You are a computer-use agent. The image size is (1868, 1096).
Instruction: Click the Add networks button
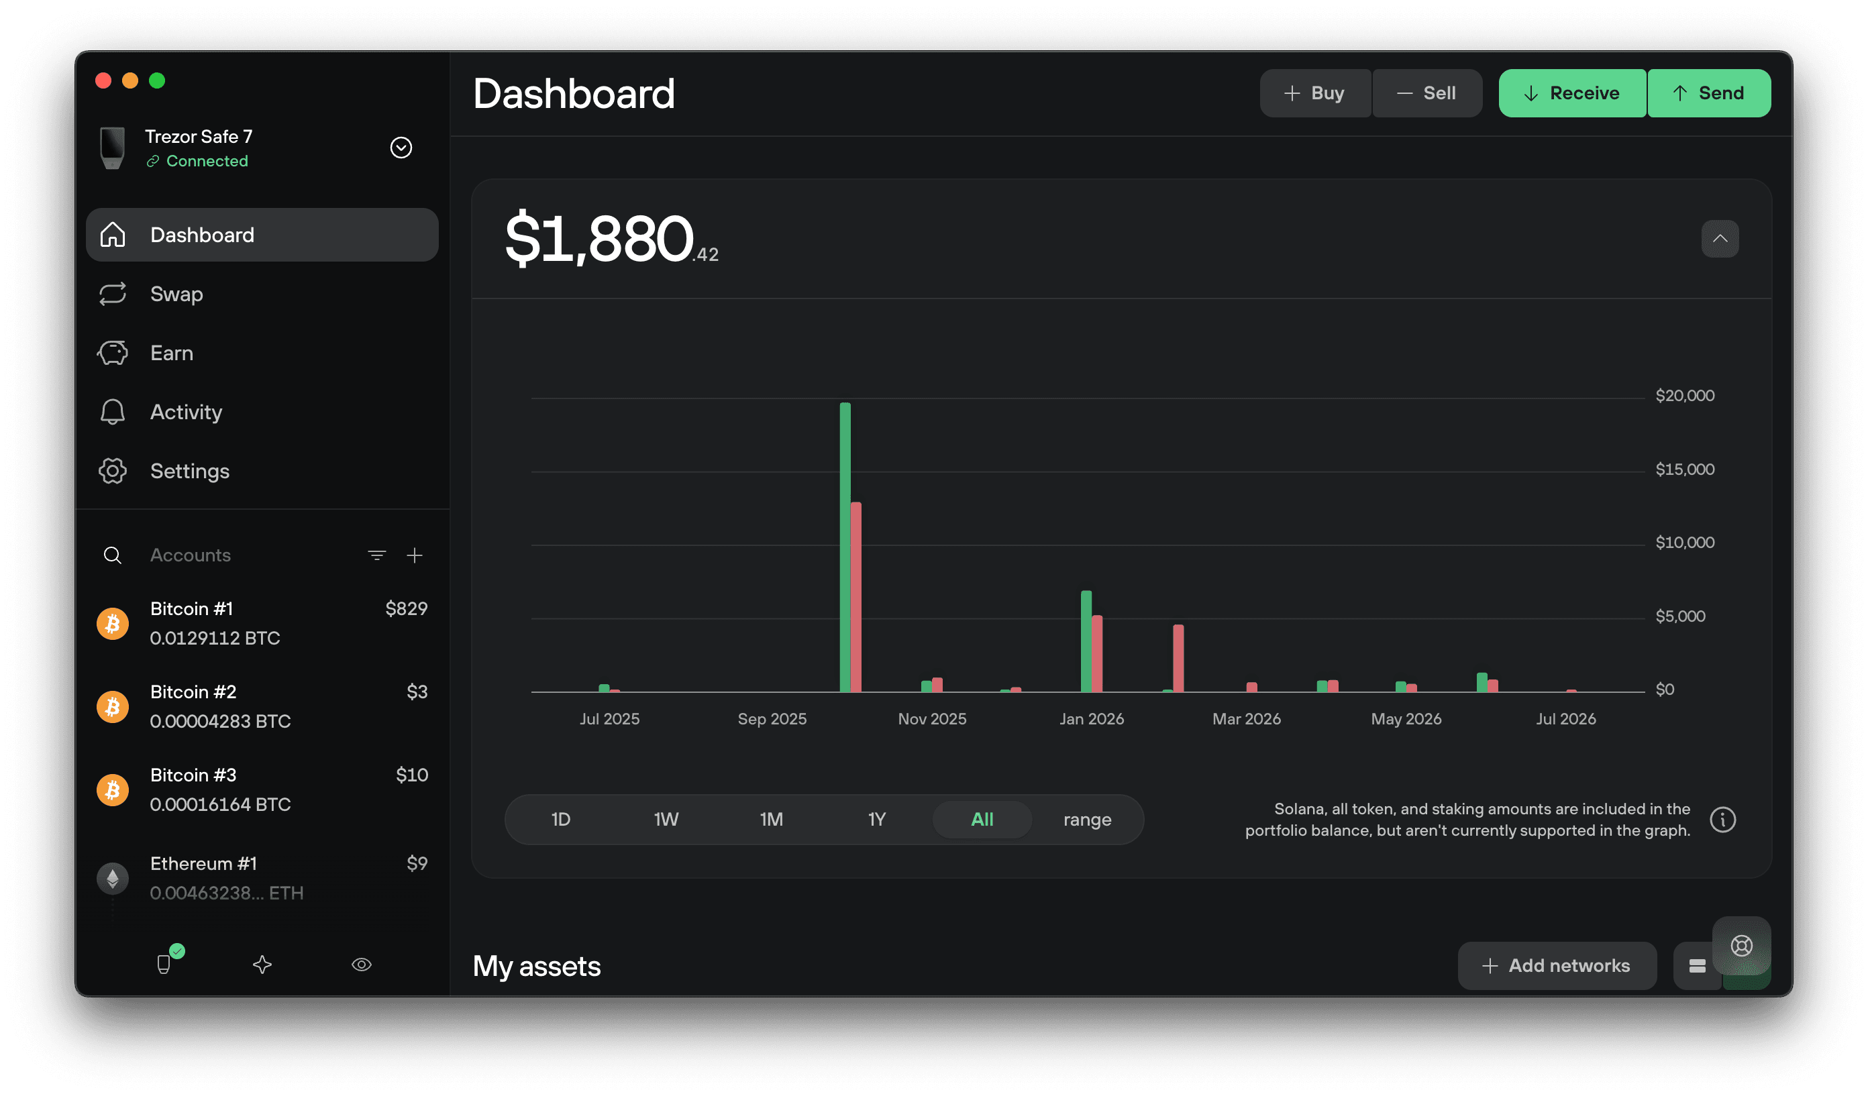(1557, 966)
